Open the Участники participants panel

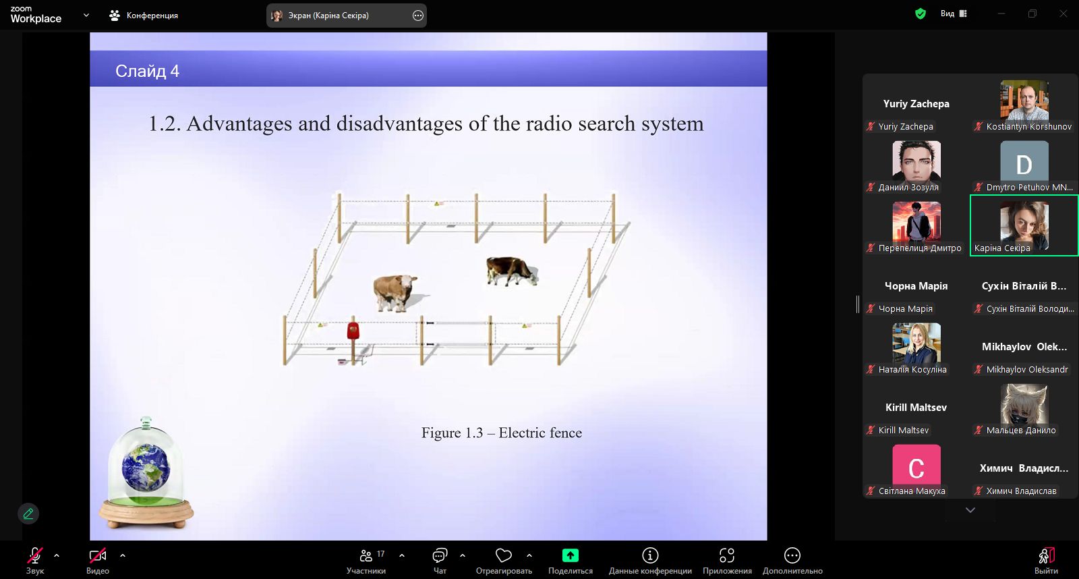click(x=366, y=561)
